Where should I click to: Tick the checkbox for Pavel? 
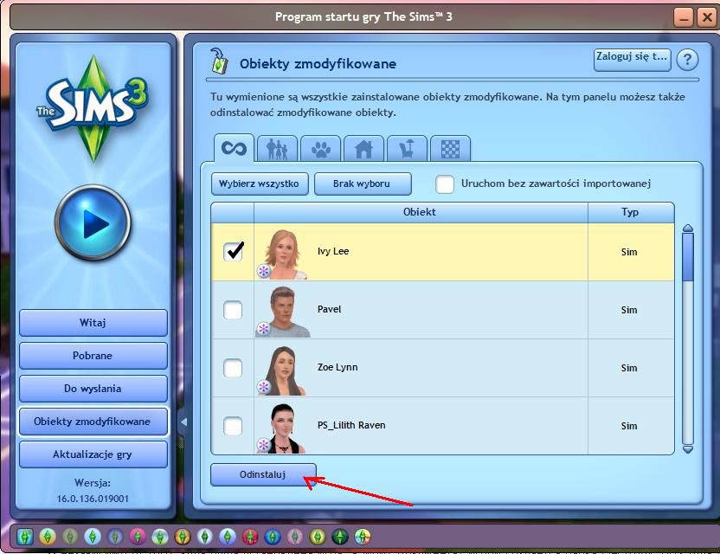[233, 309]
